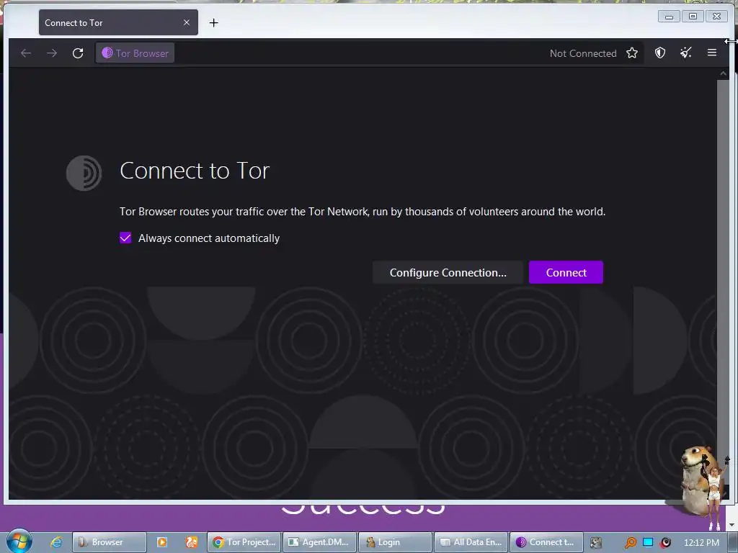738x553 pixels.
Task: Maximize the Tor Browser window
Action: click(693, 17)
